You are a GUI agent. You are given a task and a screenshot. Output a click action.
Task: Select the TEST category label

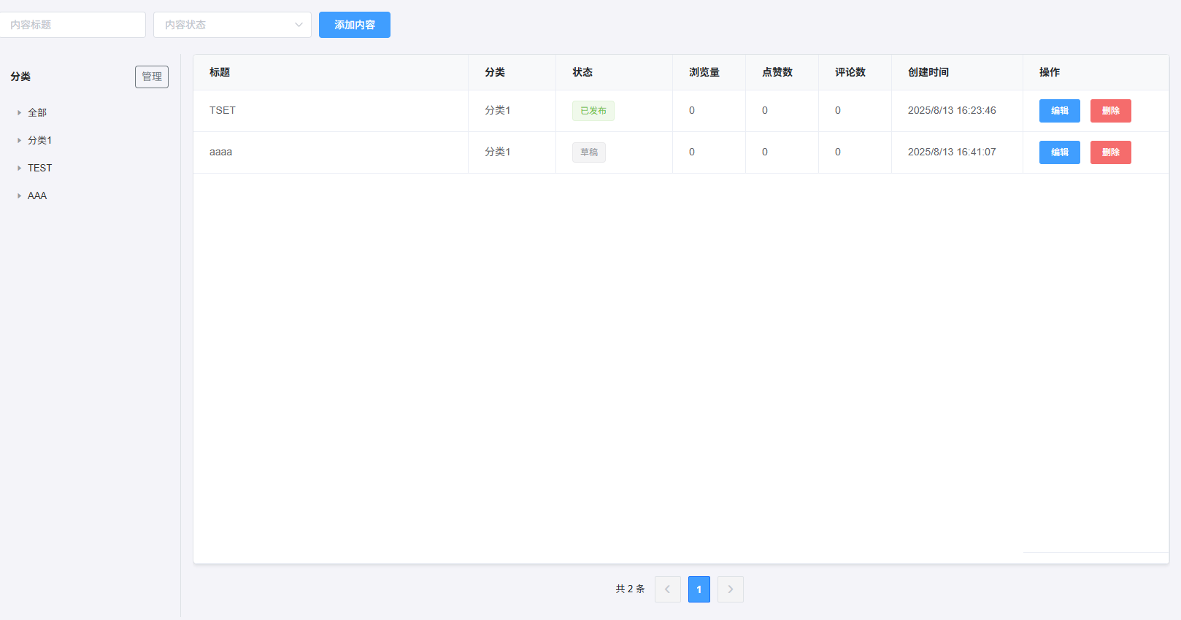(x=40, y=168)
